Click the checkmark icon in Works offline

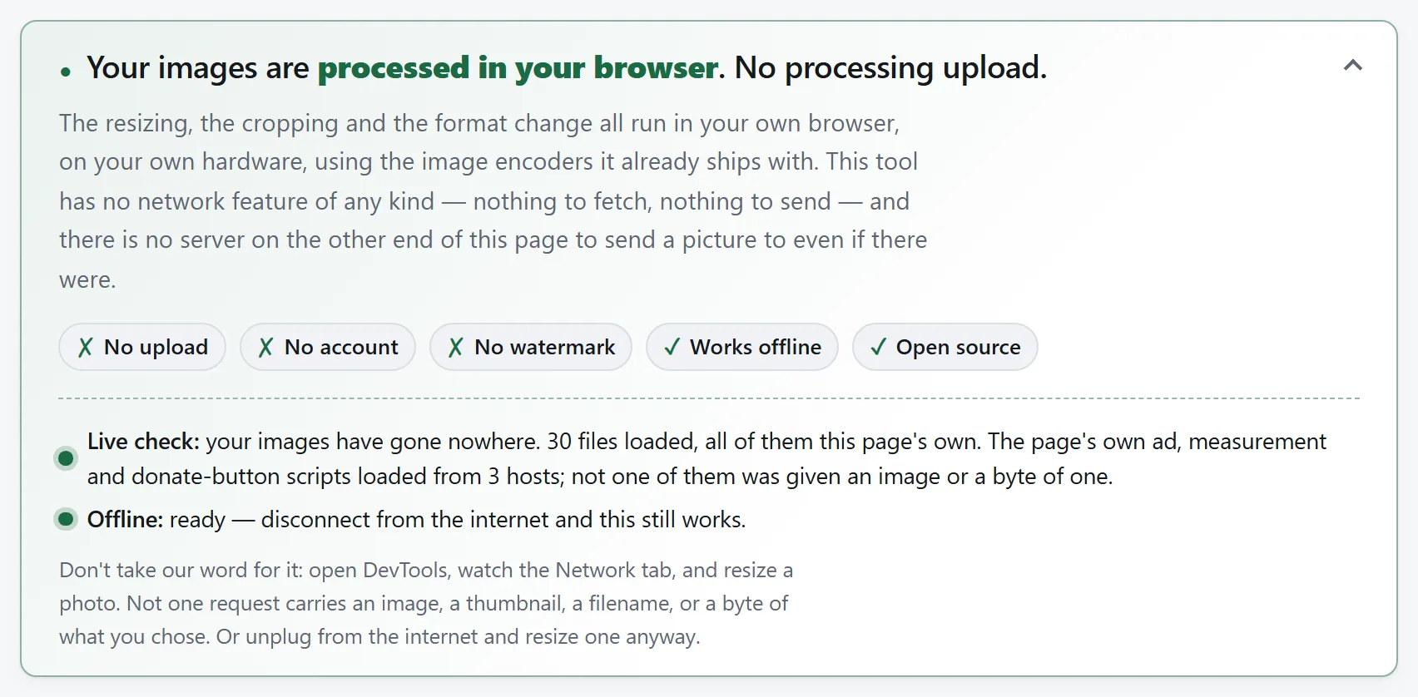pos(672,347)
